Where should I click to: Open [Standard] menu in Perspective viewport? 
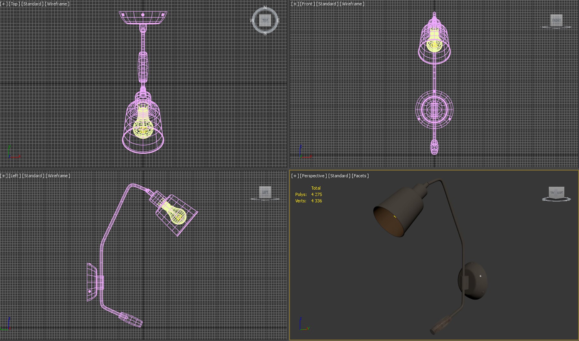[x=340, y=176]
